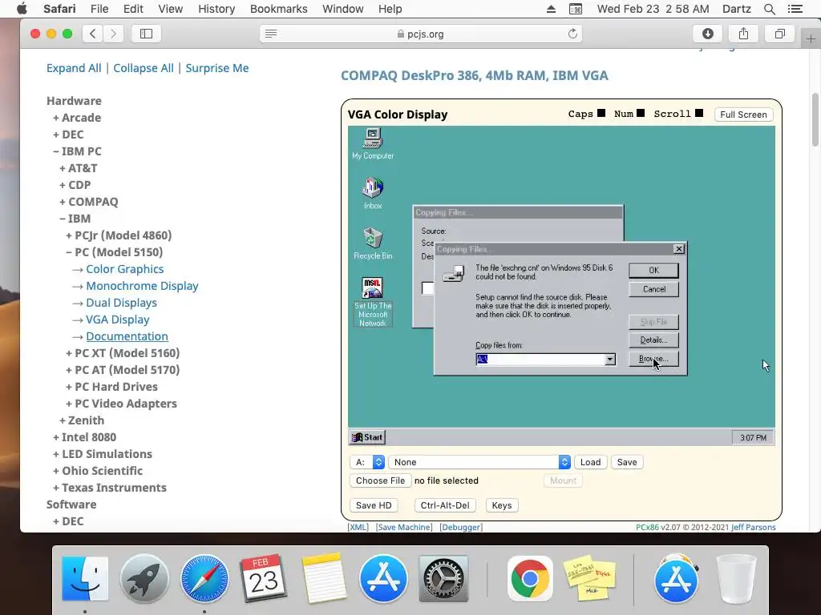Click OK in the Copying Files dialog

click(653, 271)
